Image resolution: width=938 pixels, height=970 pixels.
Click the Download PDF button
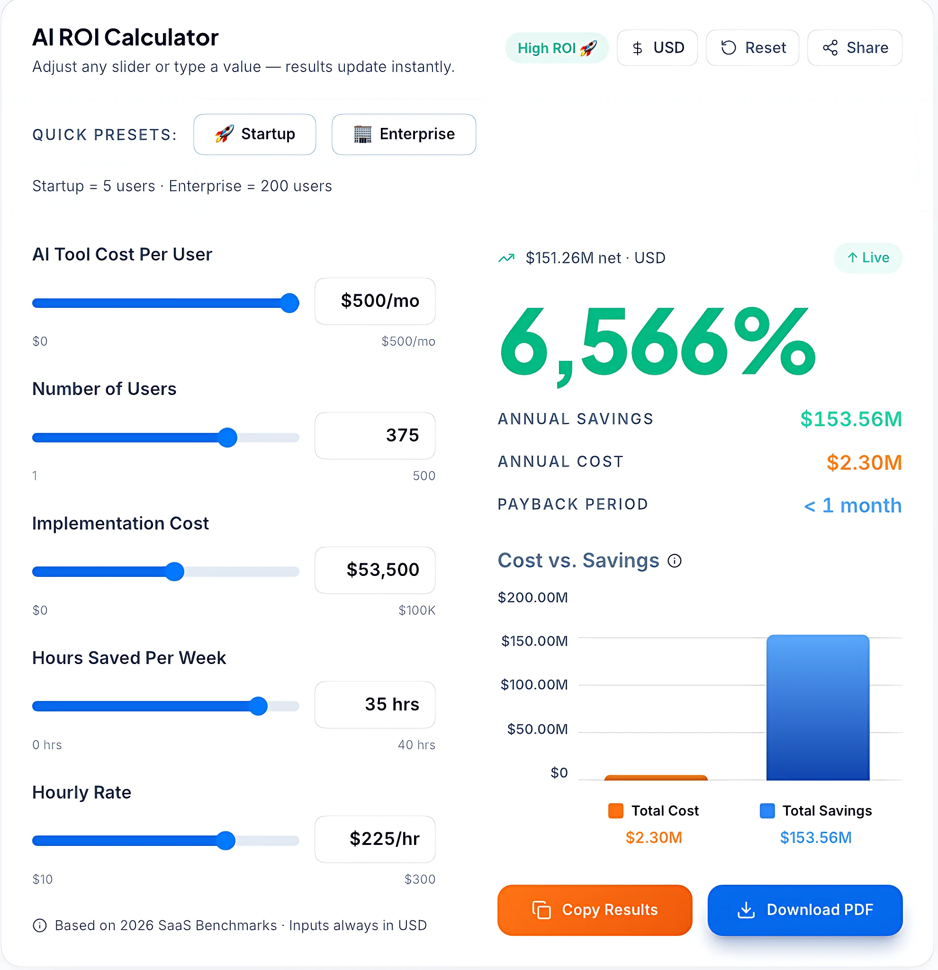[804, 910]
